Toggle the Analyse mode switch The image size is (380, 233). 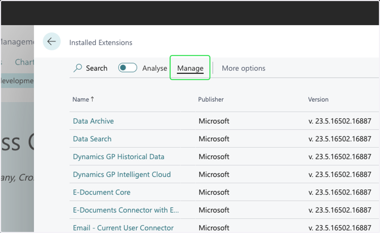(128, 68)
